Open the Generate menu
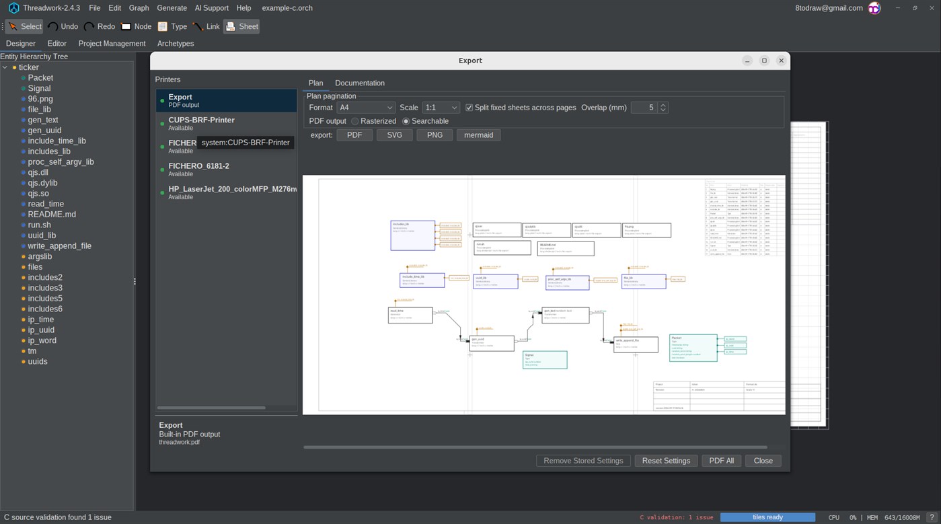This screenshot has width=941, height=524. 172,8
